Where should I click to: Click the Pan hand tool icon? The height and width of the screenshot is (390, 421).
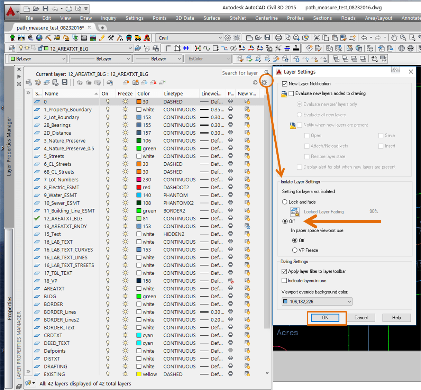pos(394,38)
